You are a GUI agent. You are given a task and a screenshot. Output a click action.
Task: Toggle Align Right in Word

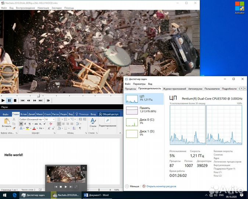(68, 124)
